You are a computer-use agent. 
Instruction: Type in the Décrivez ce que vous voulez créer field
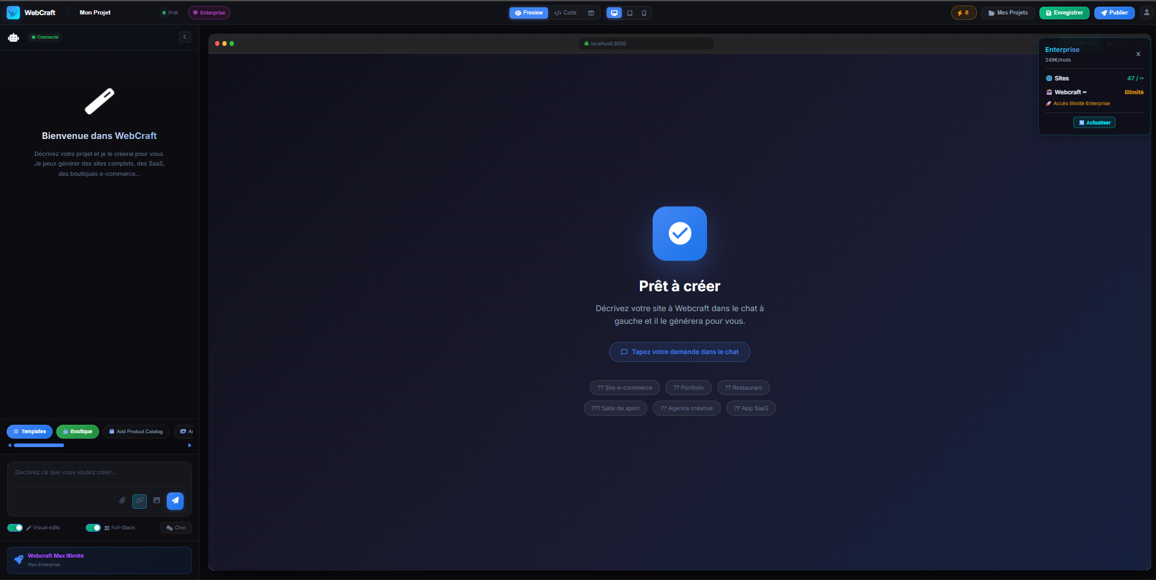(99, 472)
